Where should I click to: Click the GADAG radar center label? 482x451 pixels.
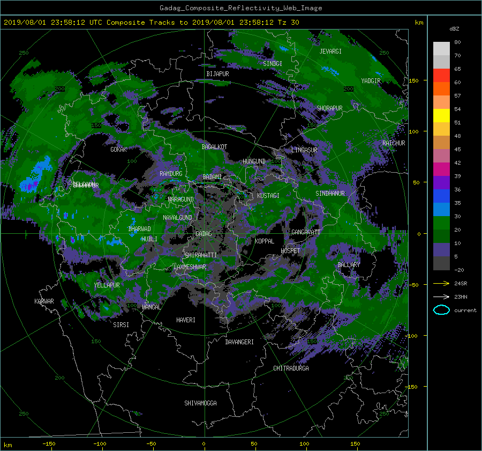[x=204, y=234]
